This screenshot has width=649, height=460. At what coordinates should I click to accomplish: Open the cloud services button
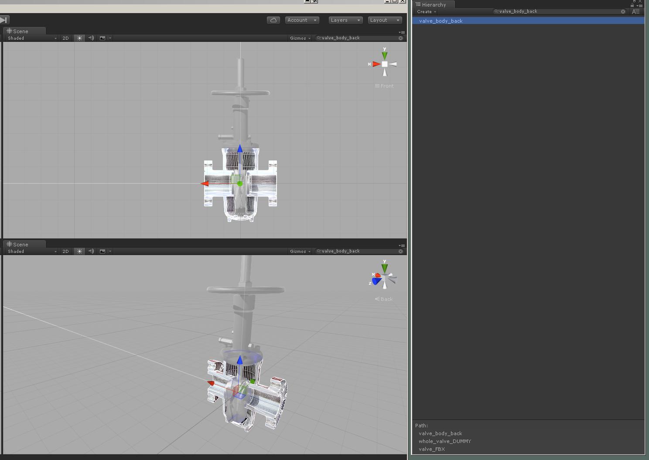[x=273, y=20]
